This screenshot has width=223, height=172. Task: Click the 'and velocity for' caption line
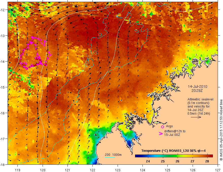point(198,106)
